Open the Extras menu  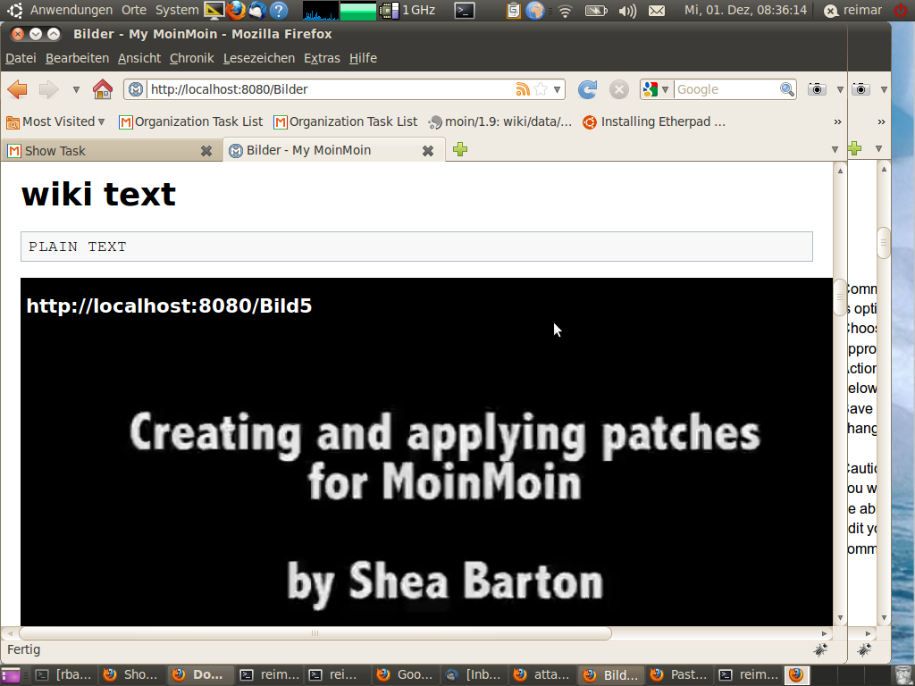point(322,58)
